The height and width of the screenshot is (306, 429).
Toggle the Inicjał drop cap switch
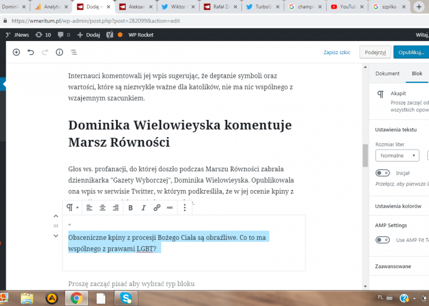tap(383, 172)
